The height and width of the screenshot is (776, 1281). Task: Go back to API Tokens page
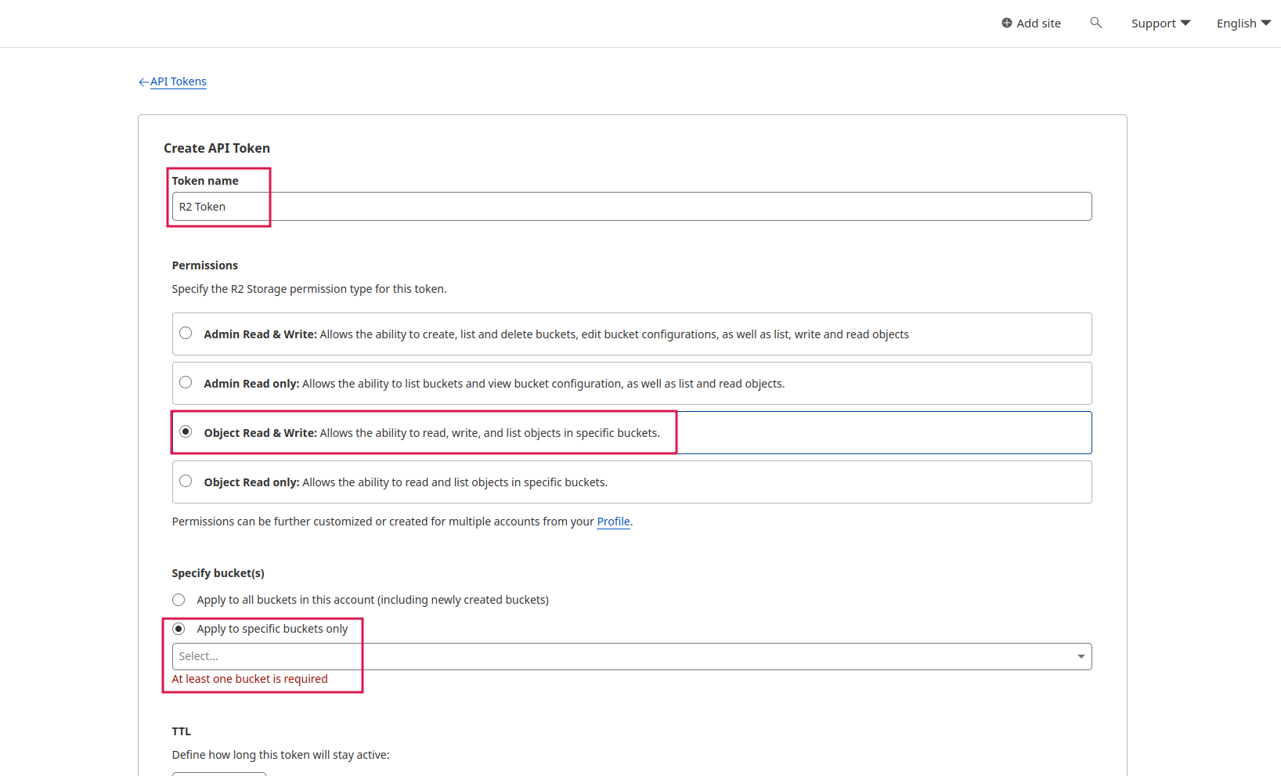tap(179, 81)
